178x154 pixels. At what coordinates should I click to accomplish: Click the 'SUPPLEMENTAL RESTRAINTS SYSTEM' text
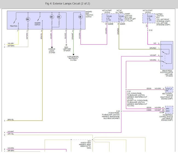(x=73, y=59)
